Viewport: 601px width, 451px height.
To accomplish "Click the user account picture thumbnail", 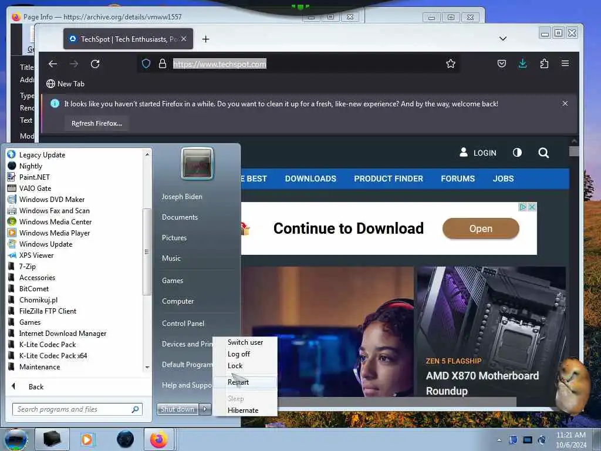I will 197,164.
